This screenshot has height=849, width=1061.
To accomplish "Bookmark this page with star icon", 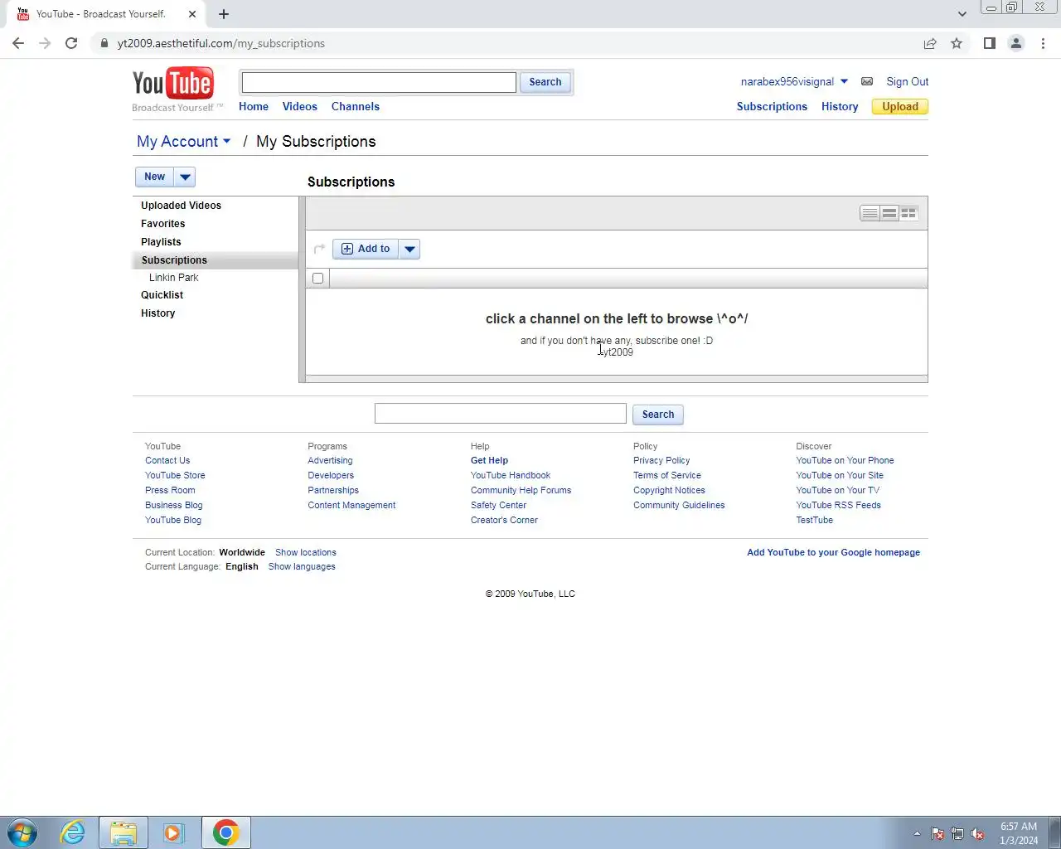I will 957,43.
